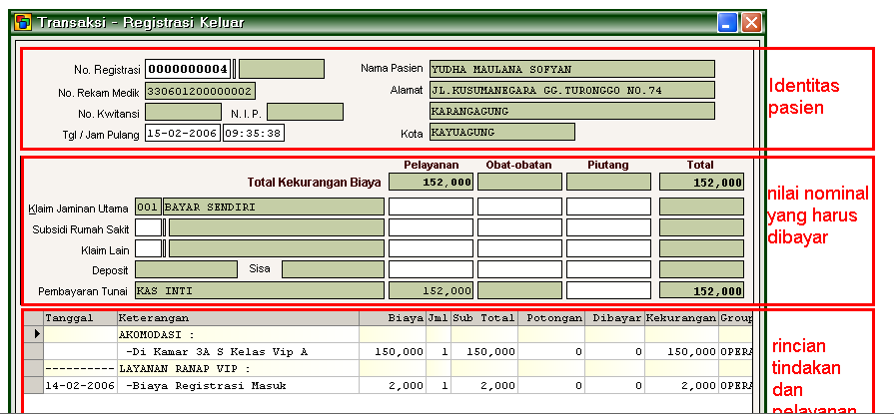Click Subsidi Rumah Sakit code field
The image size is (894, 415).
tap(148, 227)
